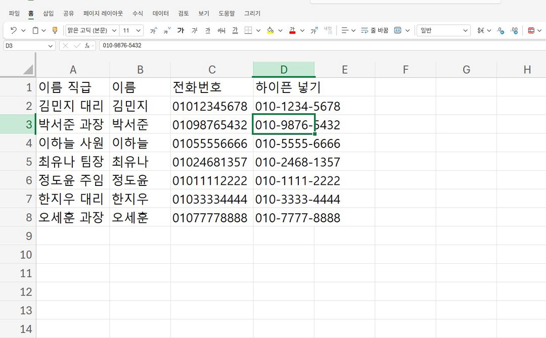Expand the Paste options dropdown arrow
This screenshot has height=338, width=546.
(43, 31)
